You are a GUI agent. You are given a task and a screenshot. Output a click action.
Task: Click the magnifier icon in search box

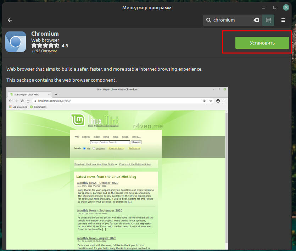point(209,20)
